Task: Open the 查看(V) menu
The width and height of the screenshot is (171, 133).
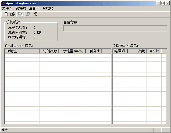Action: coord(34,8)
